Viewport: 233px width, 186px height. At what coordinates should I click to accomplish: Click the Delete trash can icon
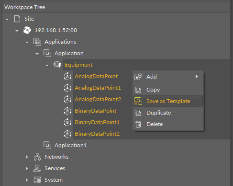coord(138,124)
